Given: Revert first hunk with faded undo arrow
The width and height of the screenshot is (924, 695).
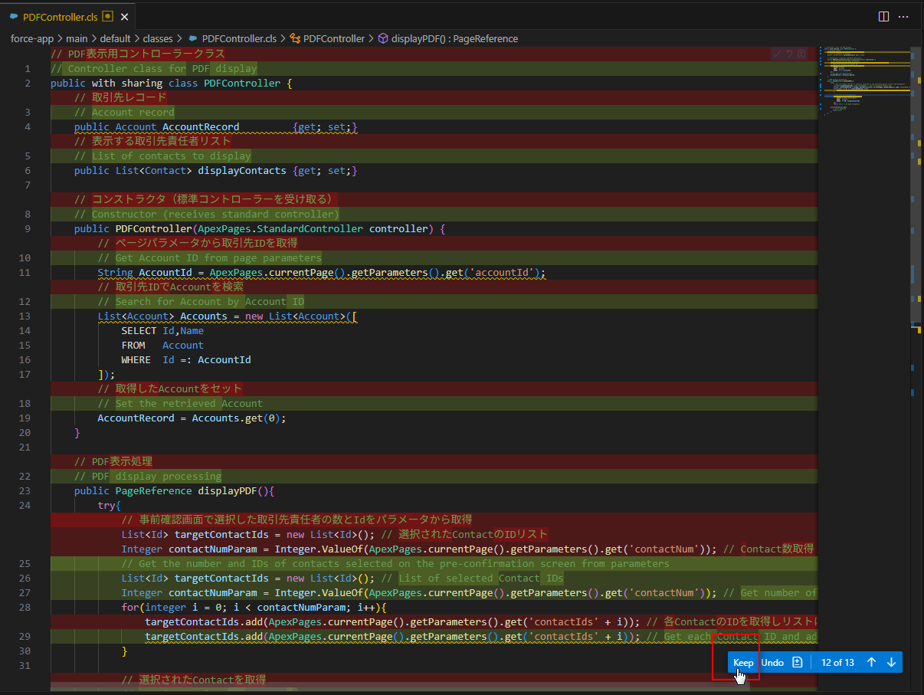Looking at the screenshot, I should [789, 54].
